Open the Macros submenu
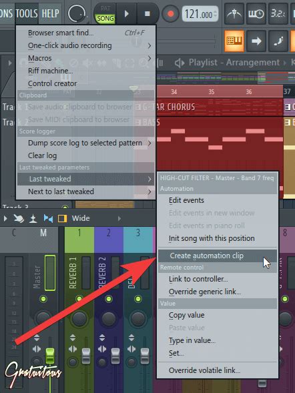Image resolution: width=295 pixels, height=393 pixels. point(85,58)
